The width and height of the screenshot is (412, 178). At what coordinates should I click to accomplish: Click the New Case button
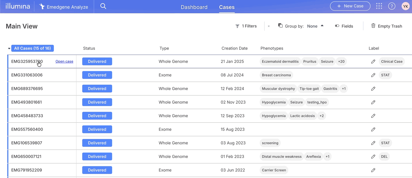tap(350, 6)
